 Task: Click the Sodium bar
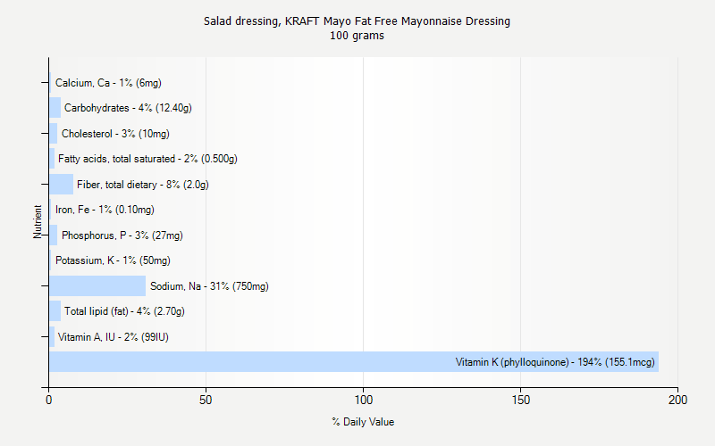point(97,285)
